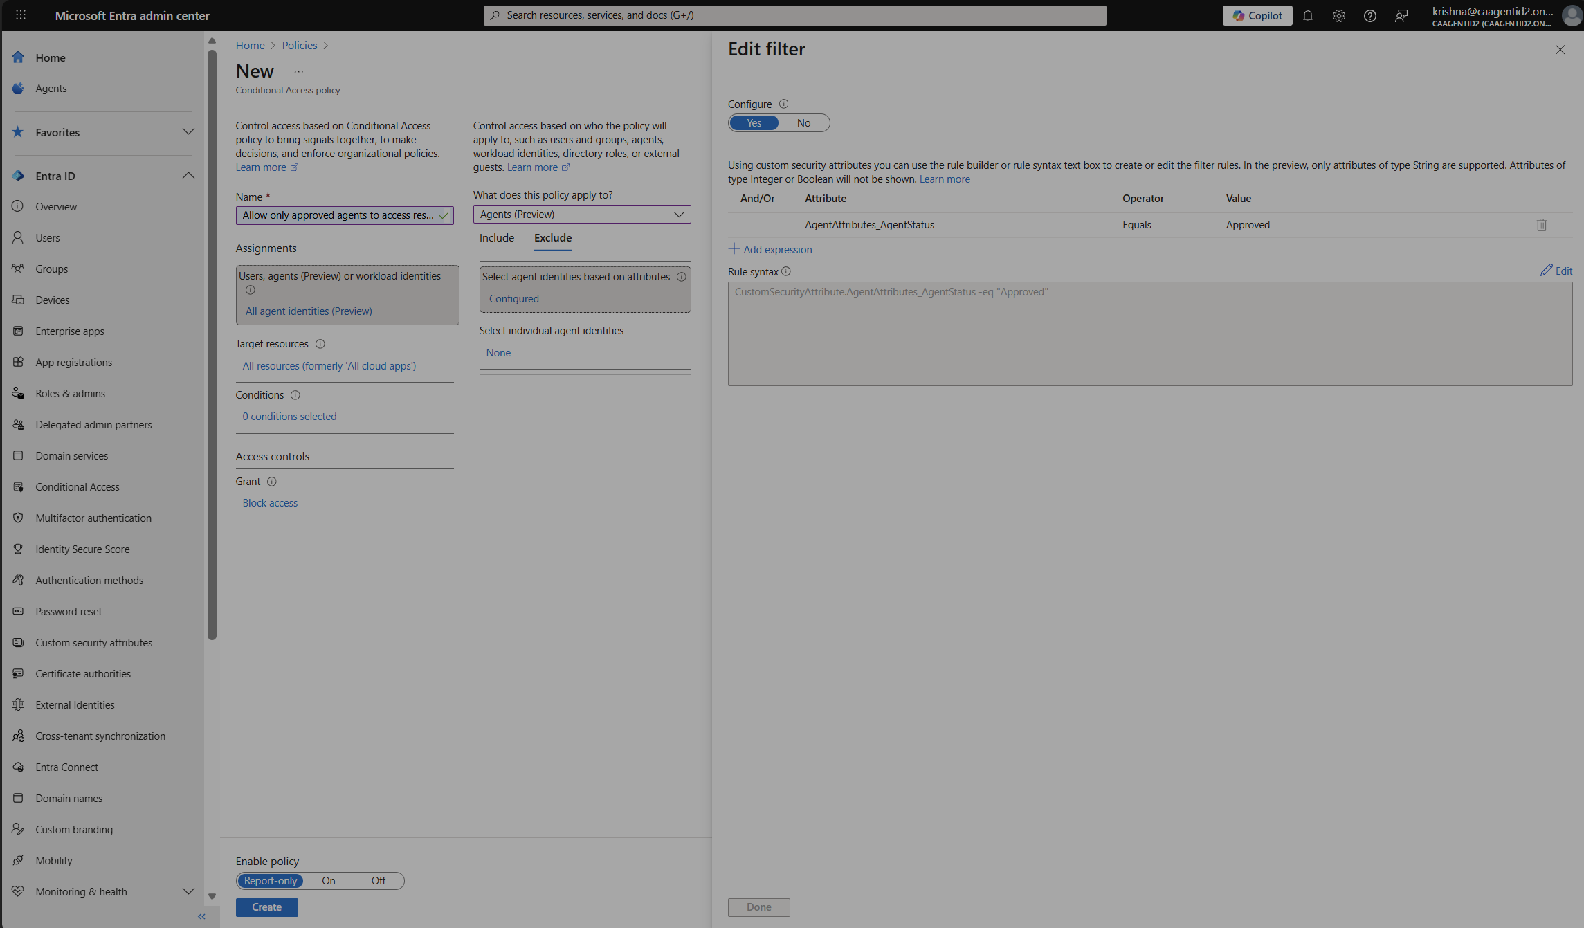Open Cross-tenant synchronization in sidebar
Viewport: 1584px width, 928px height.
(x=100, y=736)
